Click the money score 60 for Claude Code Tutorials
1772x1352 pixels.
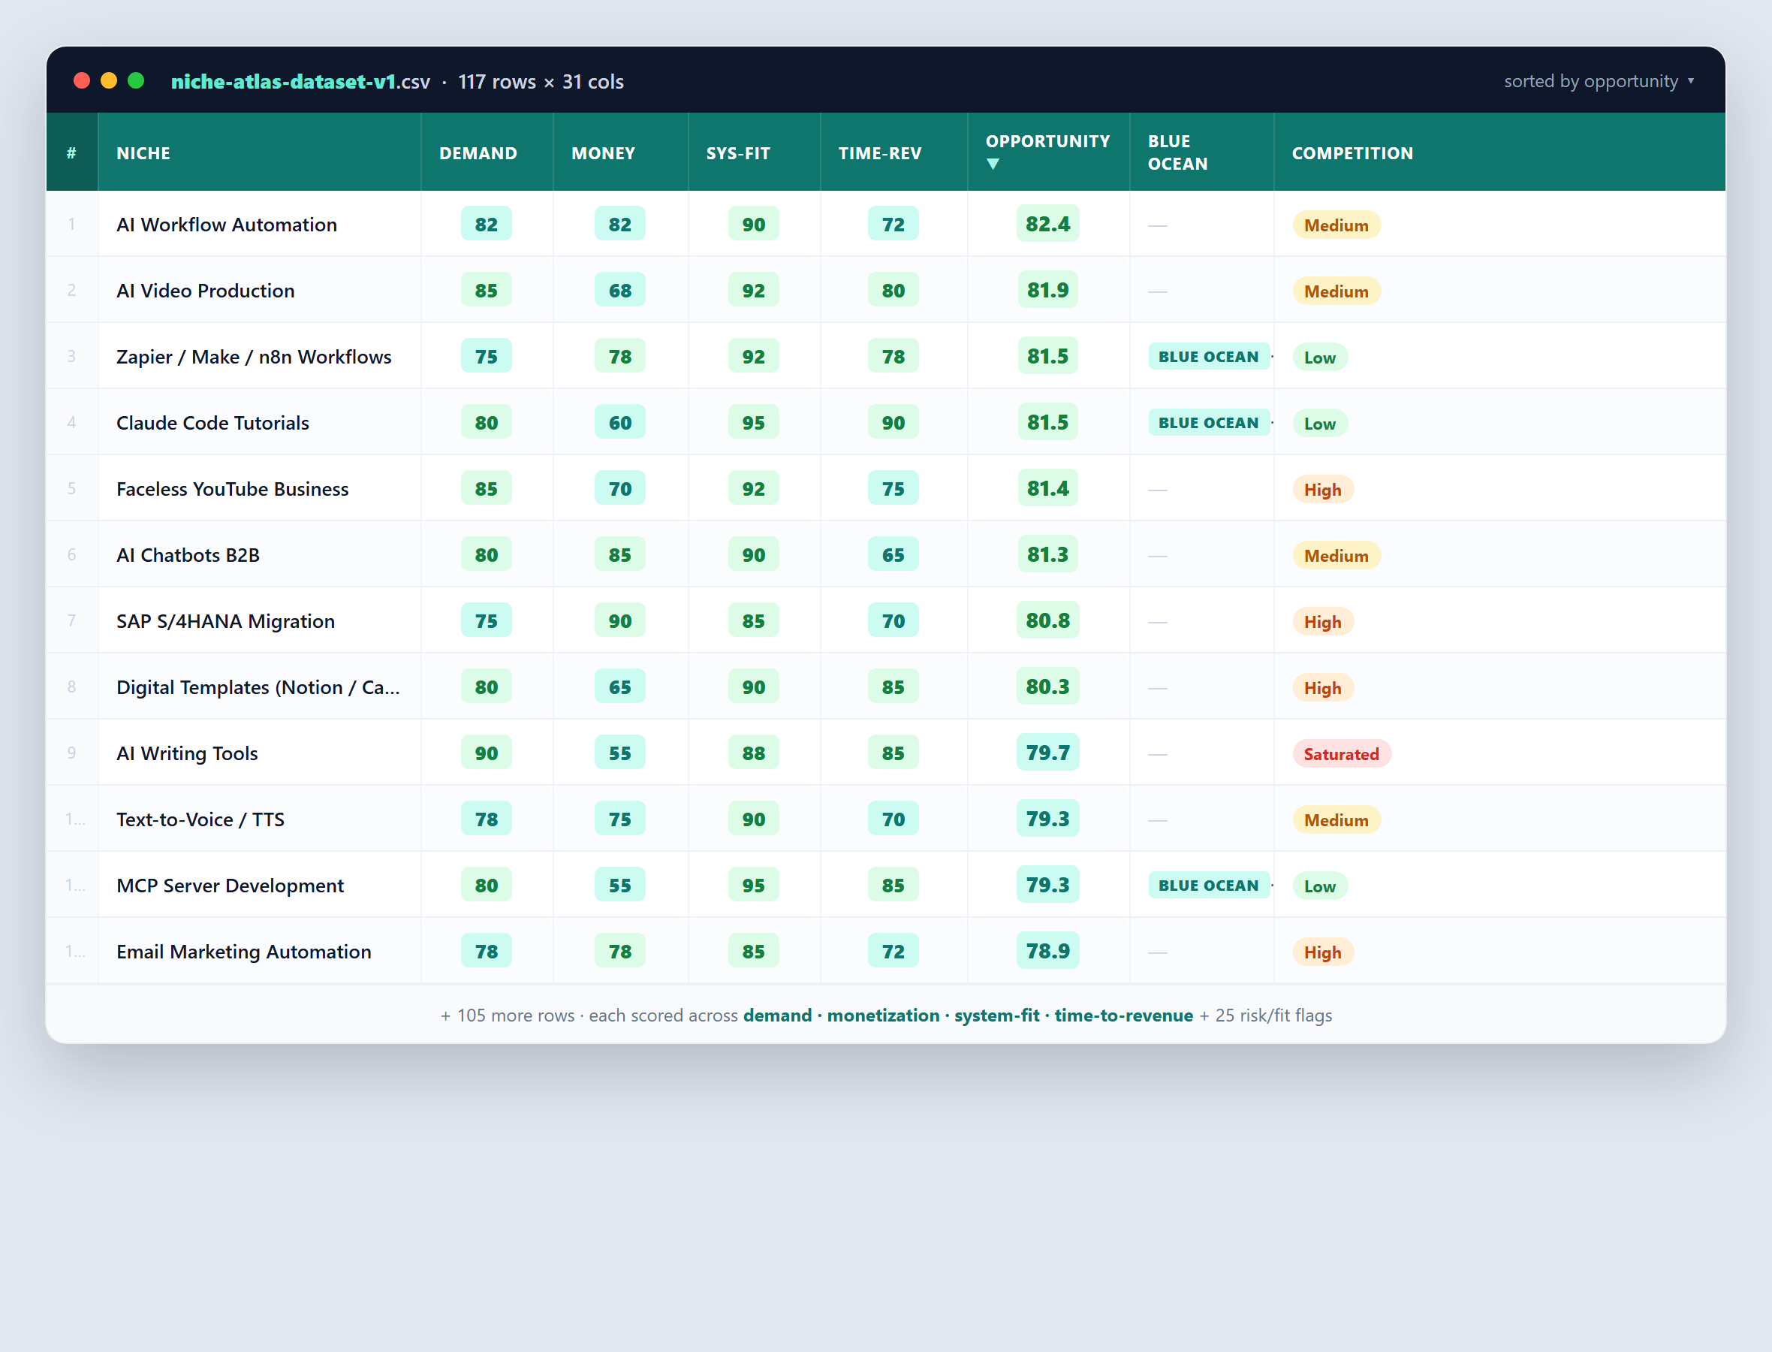619,422
